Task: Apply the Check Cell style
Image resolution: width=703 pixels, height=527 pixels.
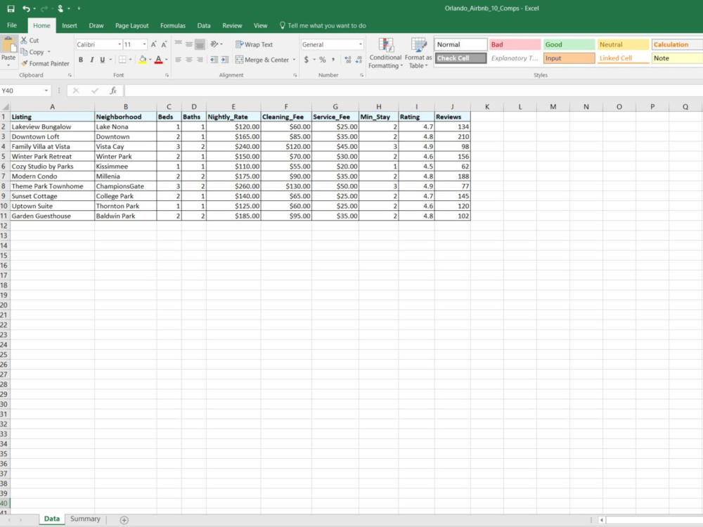Action: (461, 58)
